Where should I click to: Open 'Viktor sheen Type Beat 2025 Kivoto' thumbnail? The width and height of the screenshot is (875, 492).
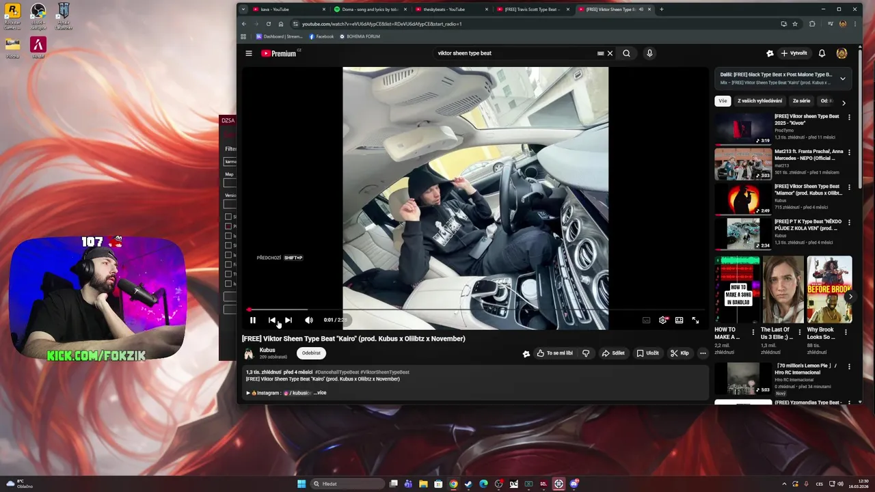click(743, 128)
